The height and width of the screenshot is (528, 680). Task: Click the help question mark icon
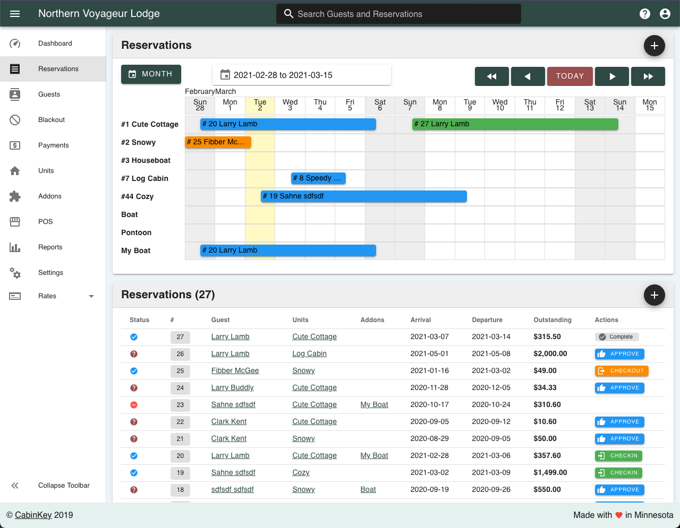point(645,14)
